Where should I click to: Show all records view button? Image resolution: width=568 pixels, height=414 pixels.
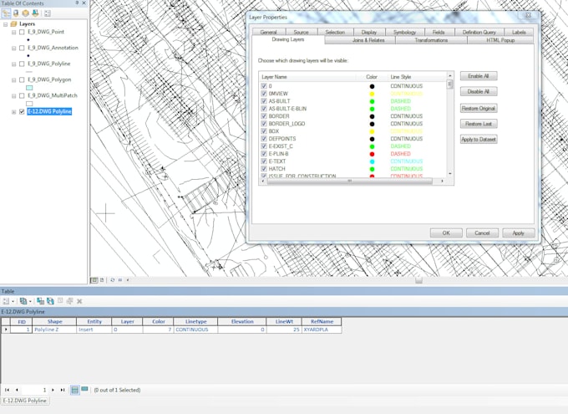[74, 390]
